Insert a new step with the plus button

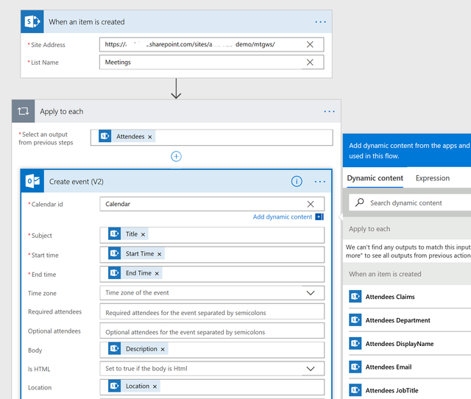tap(176, 156)
